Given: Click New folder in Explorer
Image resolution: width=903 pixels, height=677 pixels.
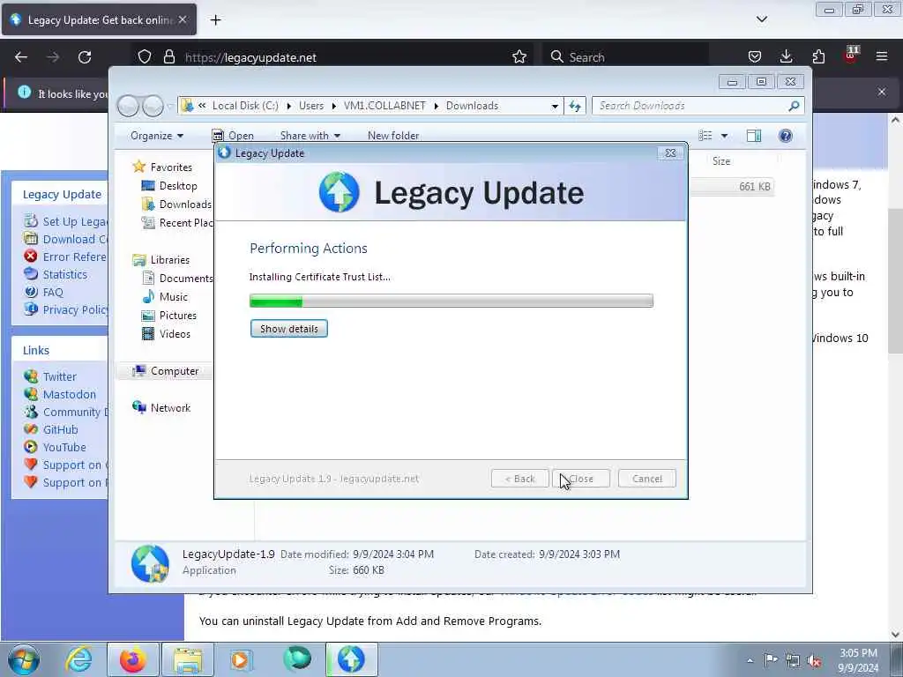Looking at the screenshot, I should (393, 136).
